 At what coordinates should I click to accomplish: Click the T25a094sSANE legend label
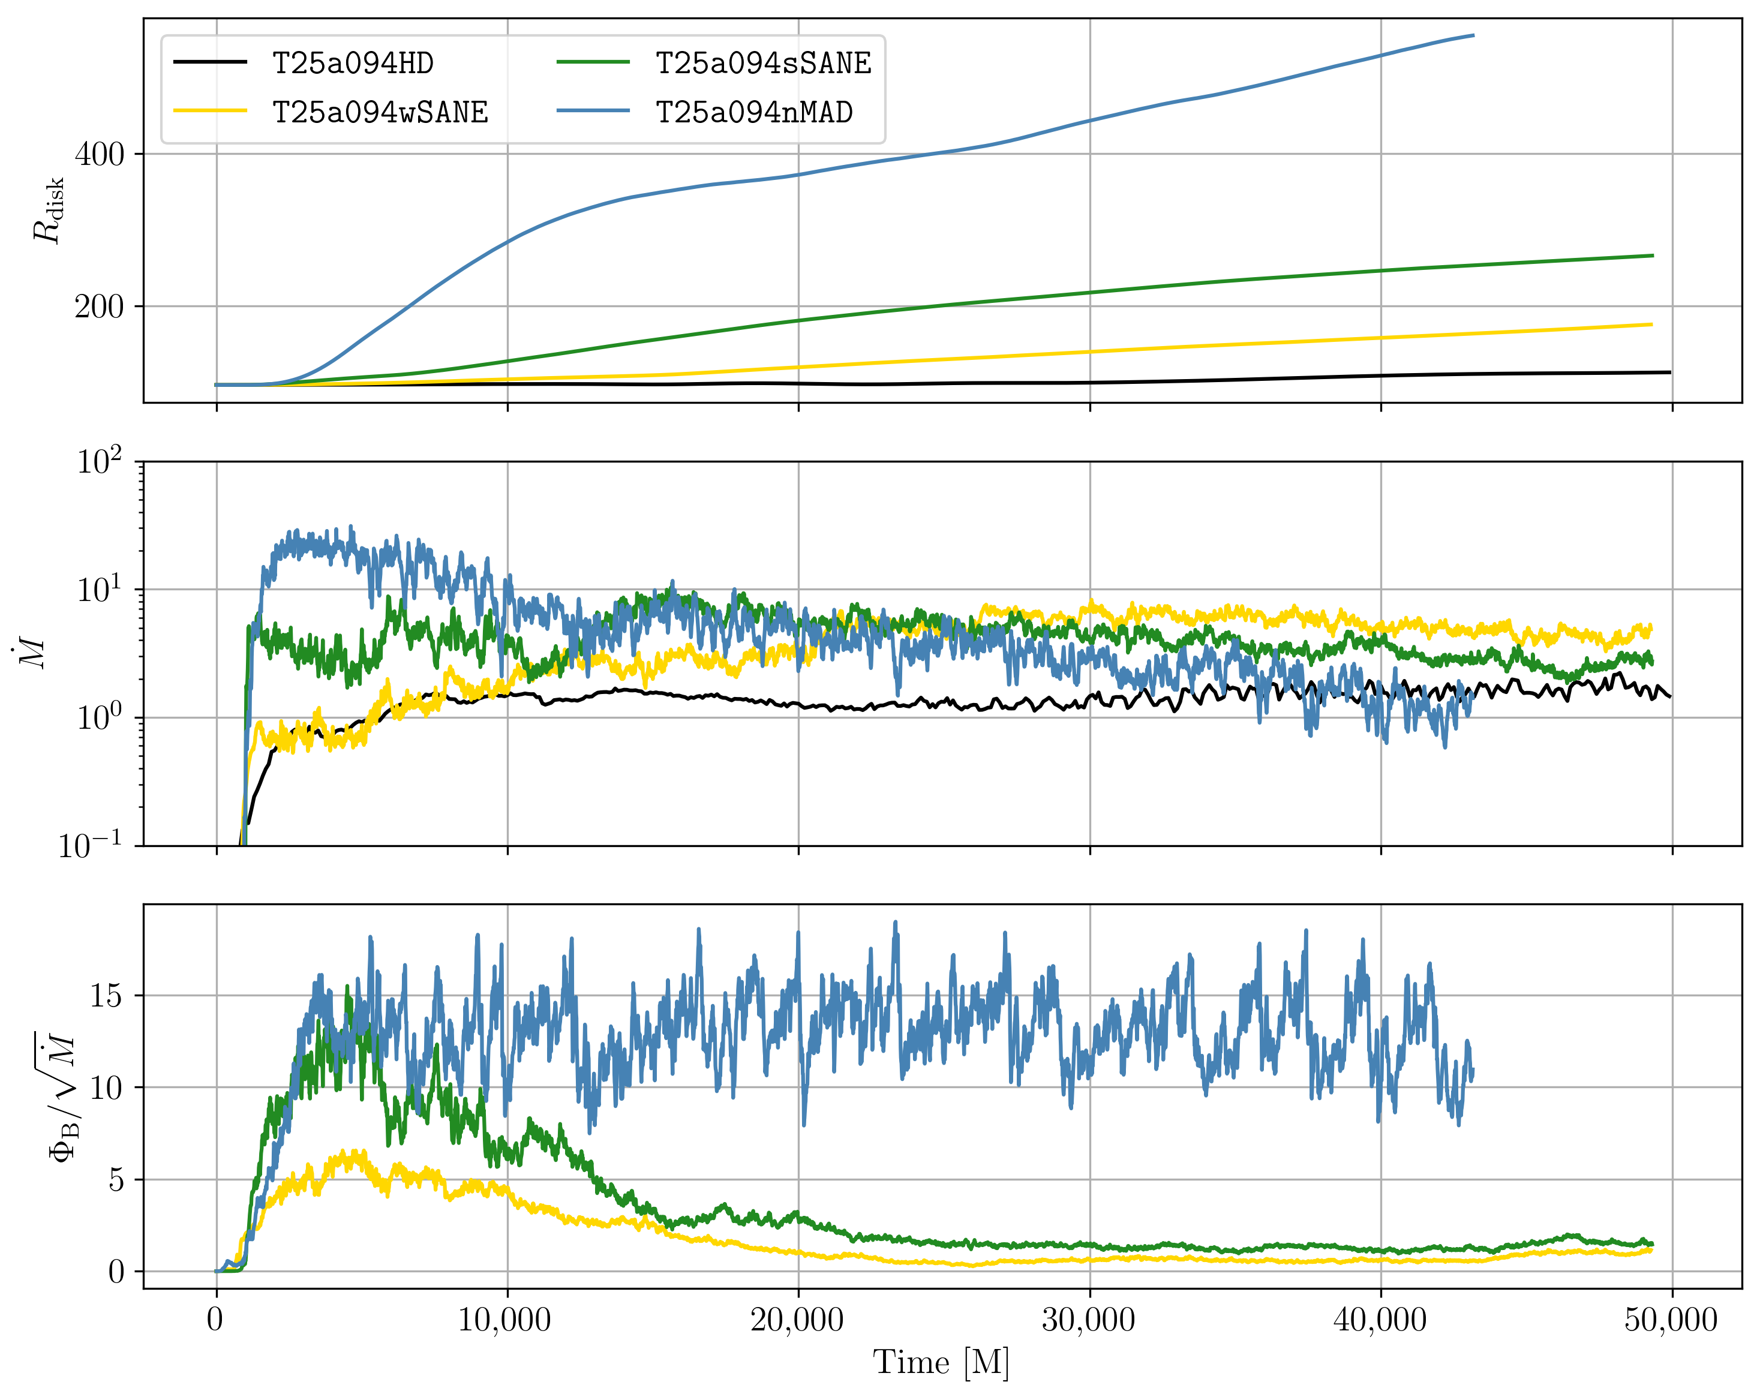tap(763, 64)
